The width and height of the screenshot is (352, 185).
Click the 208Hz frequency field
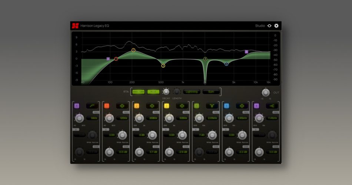click(152, 118)
